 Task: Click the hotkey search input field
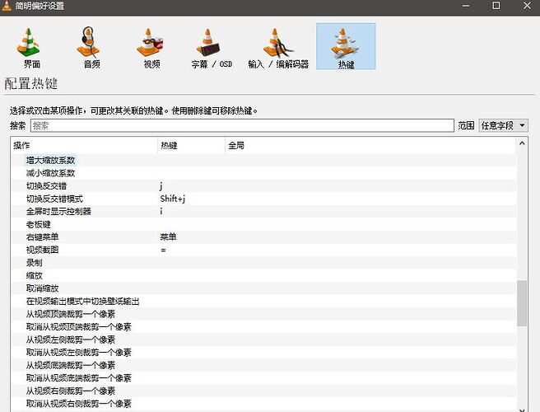pyautogui.click(x=241, y=125)
